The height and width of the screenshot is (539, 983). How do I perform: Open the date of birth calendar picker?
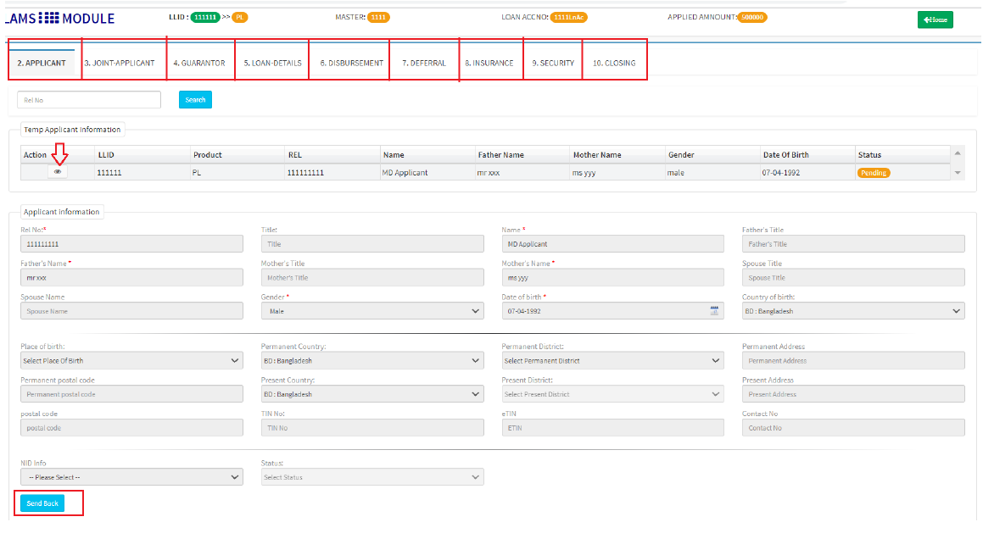[713, 311]
